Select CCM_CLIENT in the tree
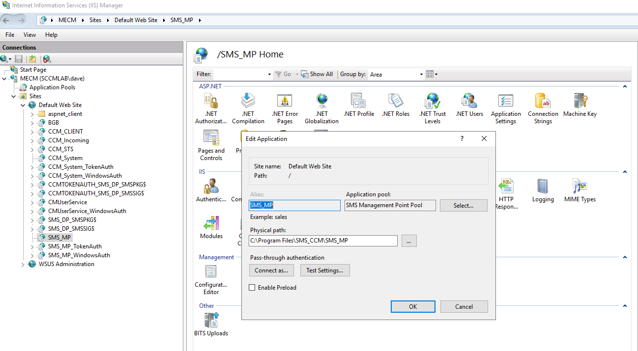This screenshot has height=351, width=638. (x=65, y=132)
